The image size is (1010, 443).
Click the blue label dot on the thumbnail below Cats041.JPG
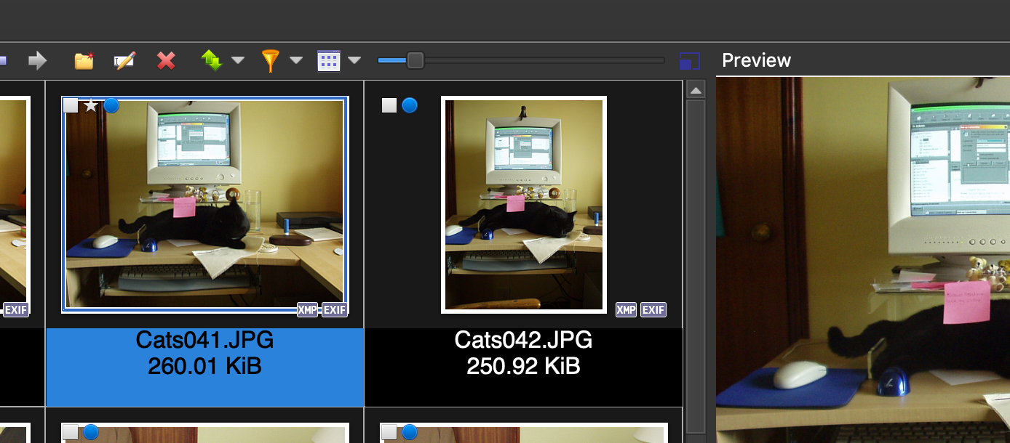[x=91, y=433]
